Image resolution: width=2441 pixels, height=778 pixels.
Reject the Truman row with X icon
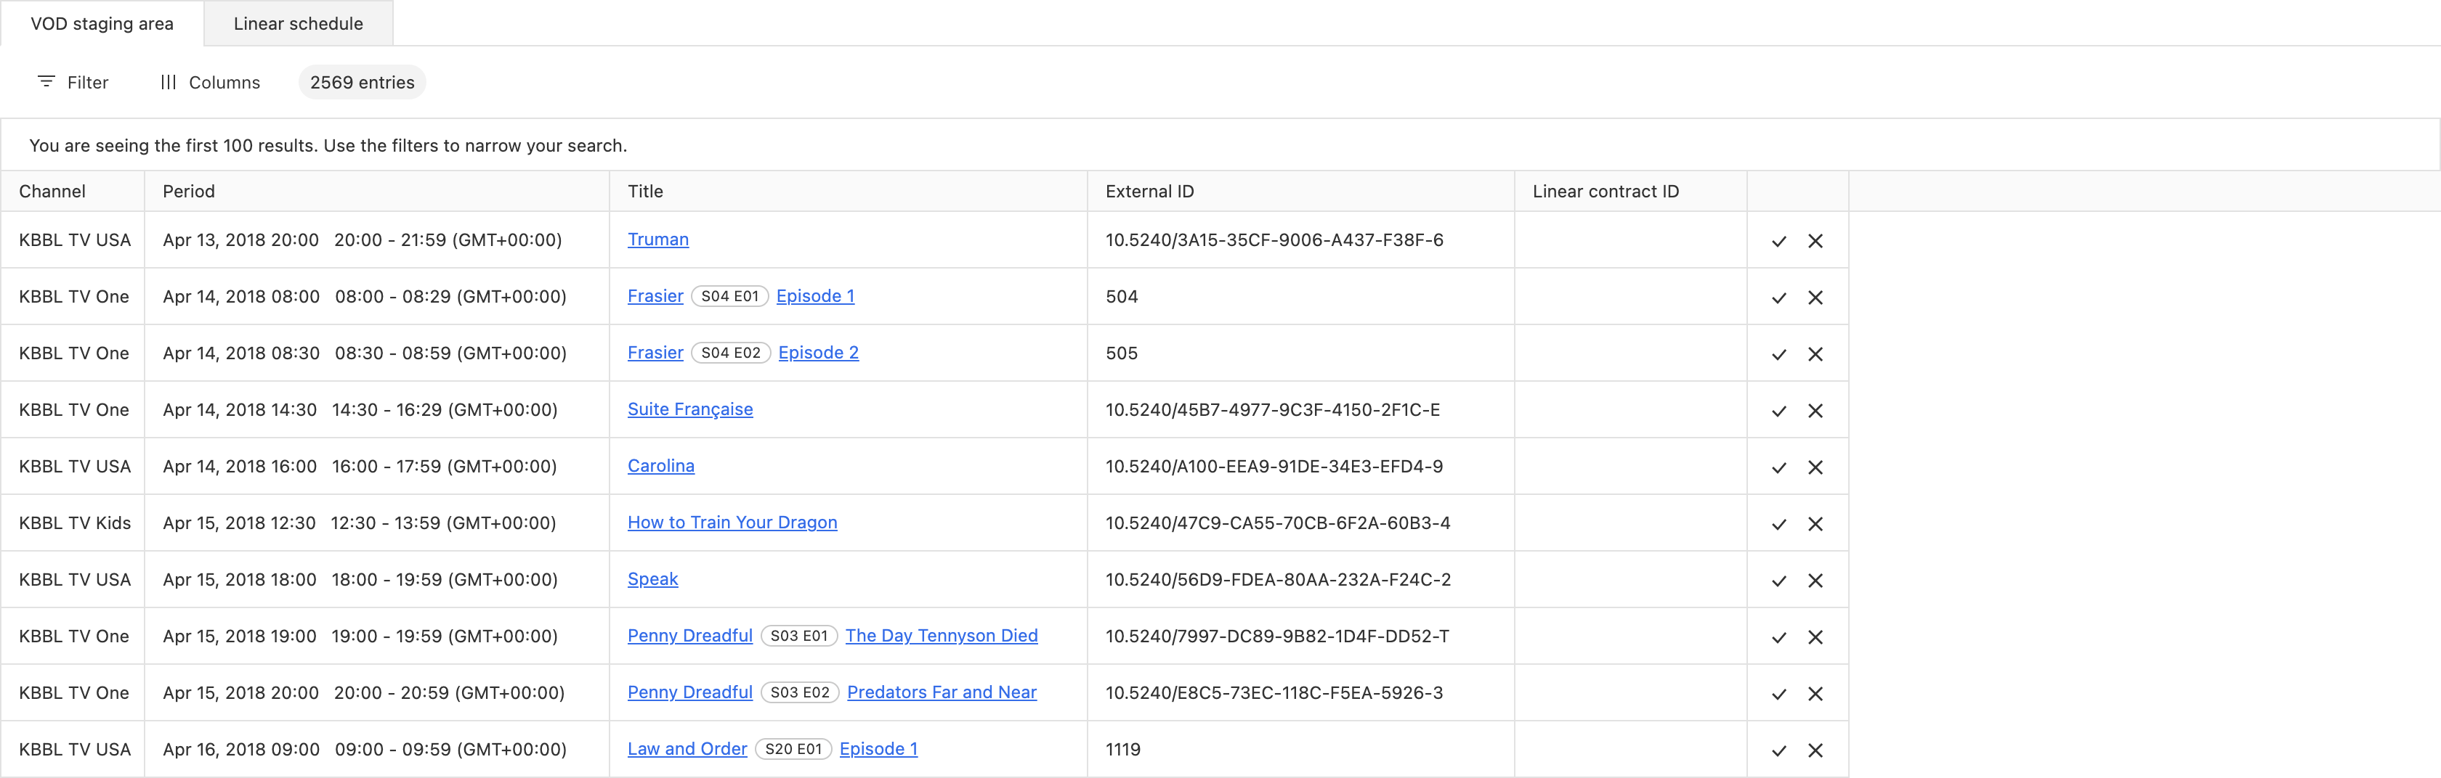tap(1815, 242)
